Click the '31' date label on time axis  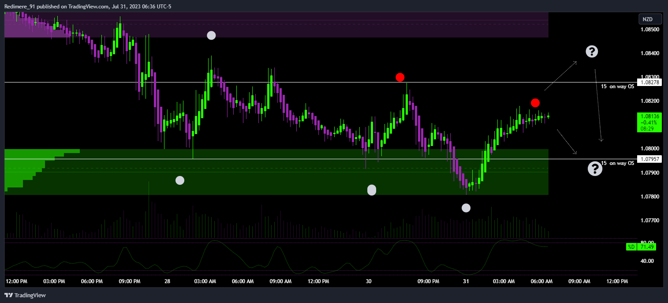tap(466, 281)
